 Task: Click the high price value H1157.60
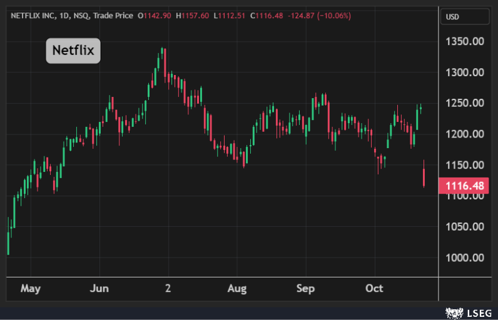[194, 15]
